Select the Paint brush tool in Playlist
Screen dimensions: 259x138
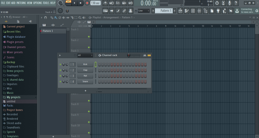pos(56,18)
